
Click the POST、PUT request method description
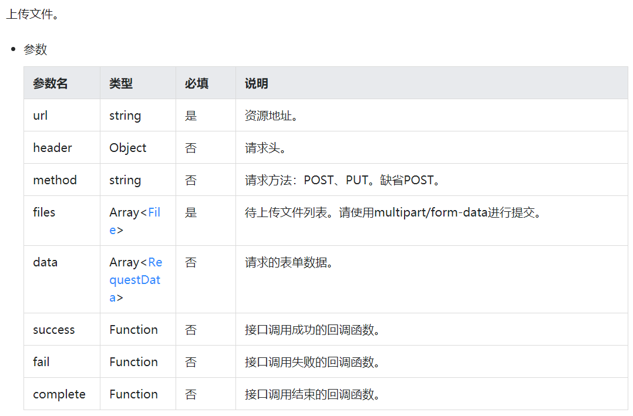[342, 180]
